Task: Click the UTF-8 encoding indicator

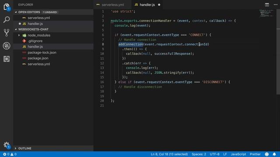Action: [214, 154]
